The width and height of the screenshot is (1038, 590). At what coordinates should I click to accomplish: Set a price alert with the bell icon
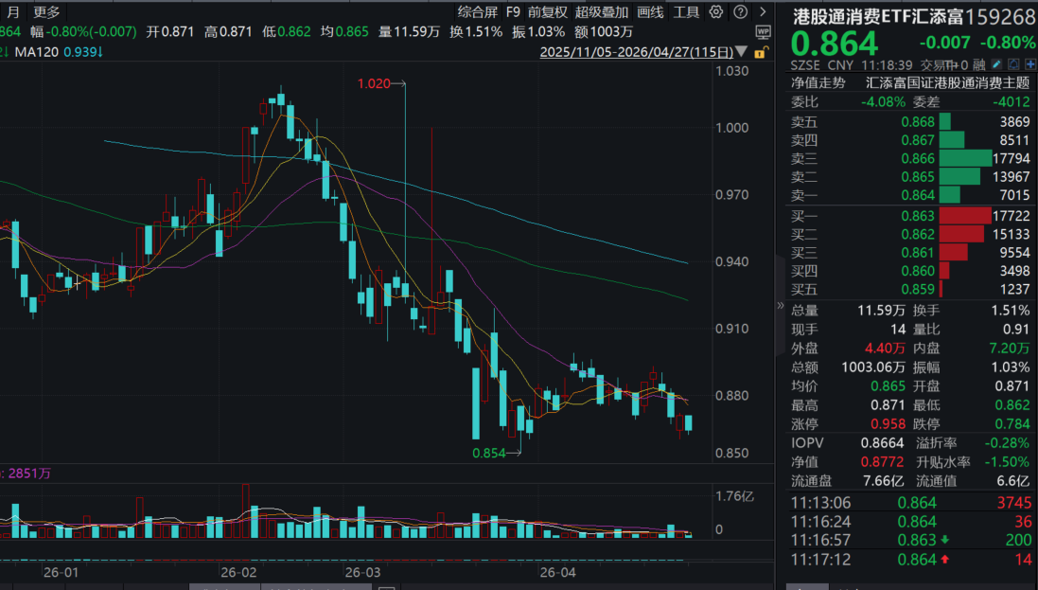[x=1012, y=64]
